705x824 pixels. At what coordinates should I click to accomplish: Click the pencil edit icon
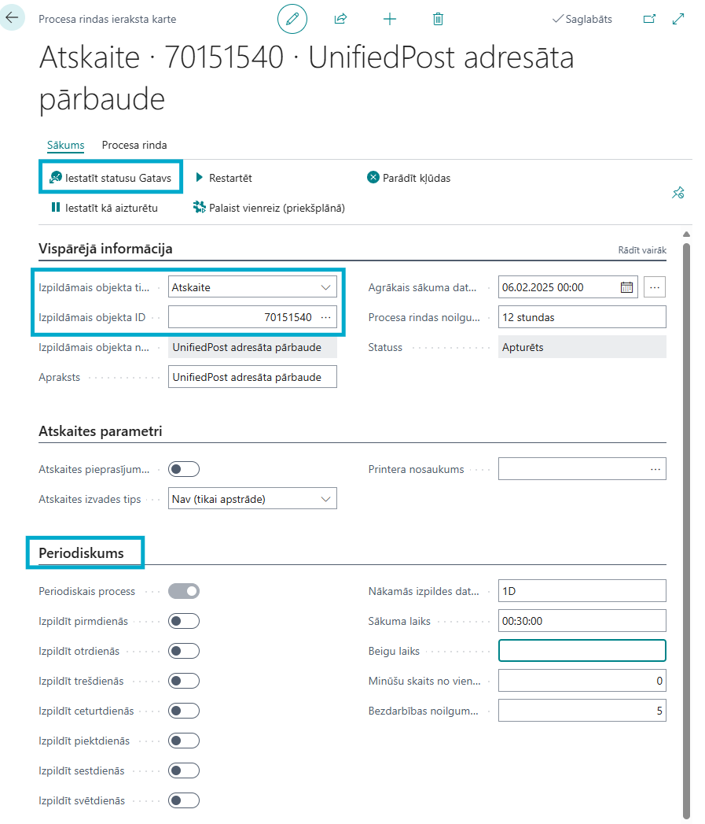pyautogui.click(x=292, y=19)
